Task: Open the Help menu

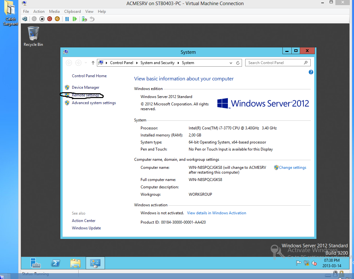Action: coord(102,12)
